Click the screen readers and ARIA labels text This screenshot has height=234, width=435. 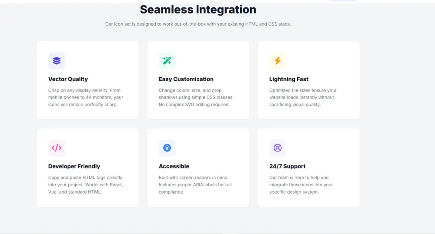[195, 185]
